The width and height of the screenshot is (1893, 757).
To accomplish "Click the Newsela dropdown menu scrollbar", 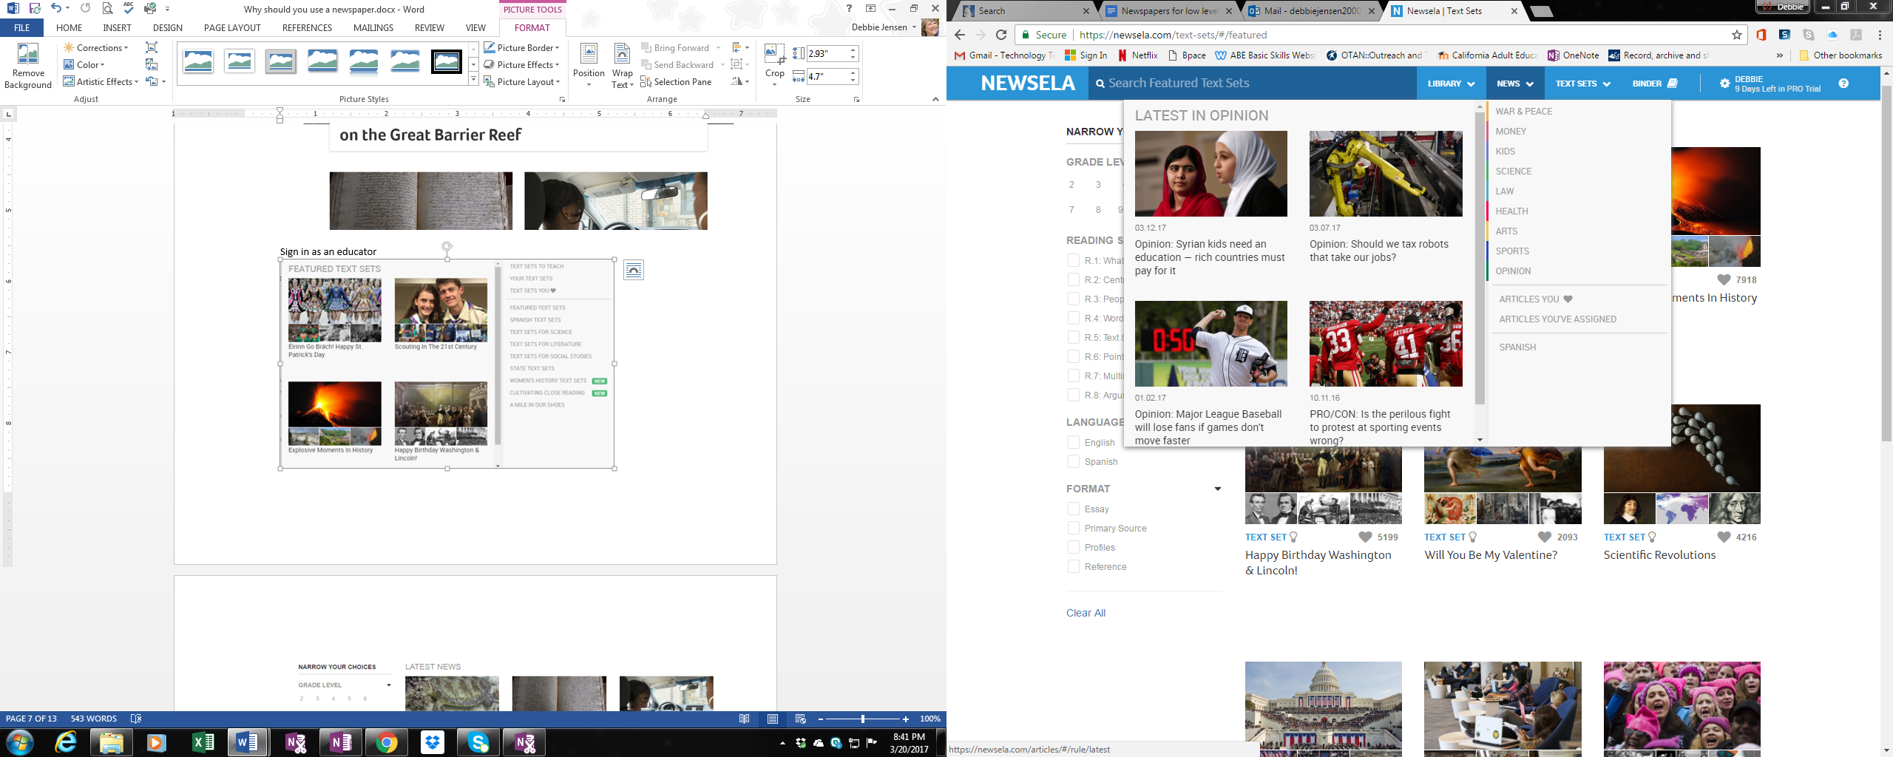I will [1480, 259].
